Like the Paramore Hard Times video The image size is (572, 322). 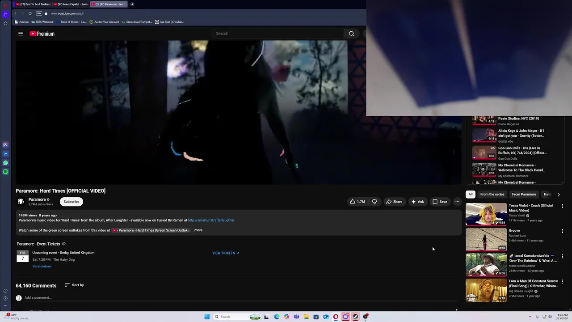[x=357, y=202]
